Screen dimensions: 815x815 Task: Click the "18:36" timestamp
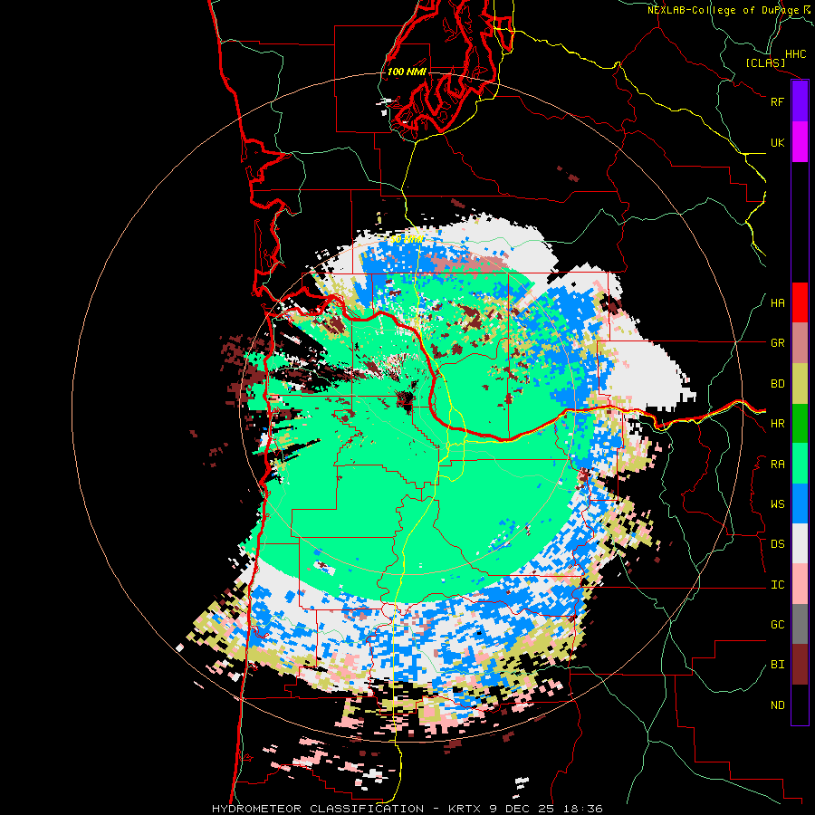pos(581,809)
